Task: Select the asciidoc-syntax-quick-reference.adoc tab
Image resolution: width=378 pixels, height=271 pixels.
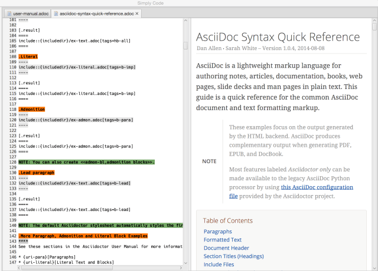Action: 96,14
